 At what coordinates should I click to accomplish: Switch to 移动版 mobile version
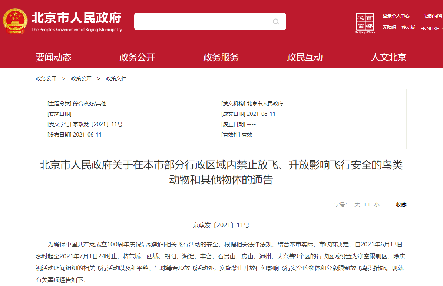coord(408,27)
